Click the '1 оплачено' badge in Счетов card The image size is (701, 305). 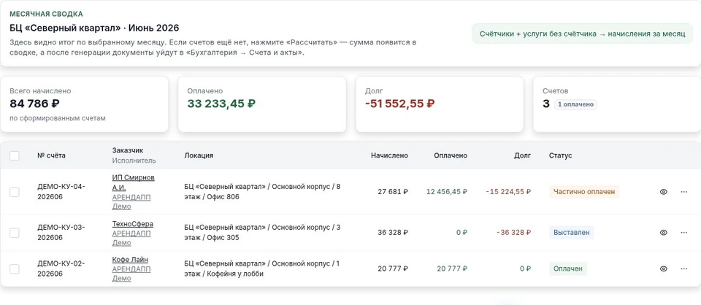(575, 104)
